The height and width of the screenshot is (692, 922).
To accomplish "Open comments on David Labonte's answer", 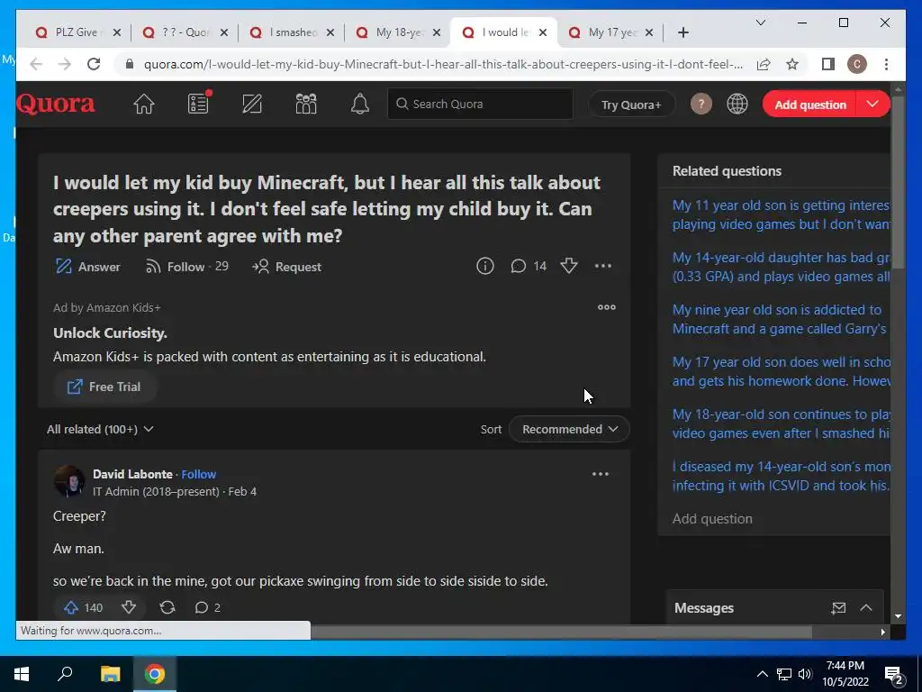I will click(x=208, y=607).
